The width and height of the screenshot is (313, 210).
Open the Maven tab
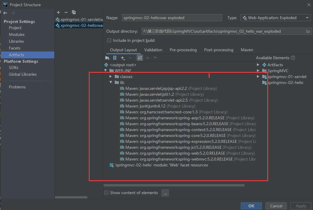click(247, 50)
